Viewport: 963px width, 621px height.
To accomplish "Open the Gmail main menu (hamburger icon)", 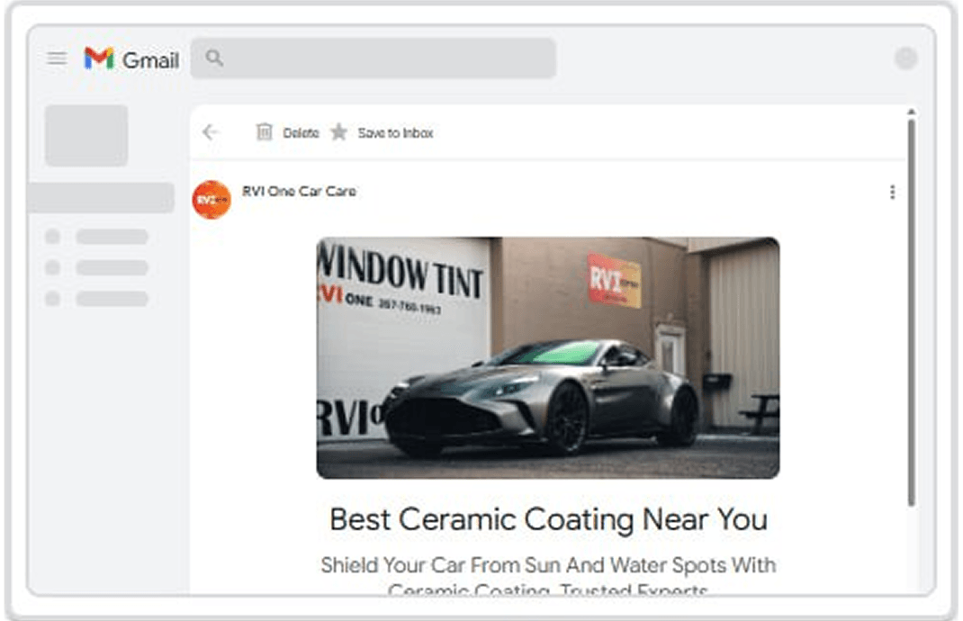I will tap(57, 58).
